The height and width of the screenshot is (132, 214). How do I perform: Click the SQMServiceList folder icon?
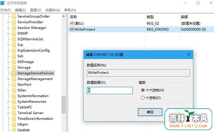tap(14, 39)
